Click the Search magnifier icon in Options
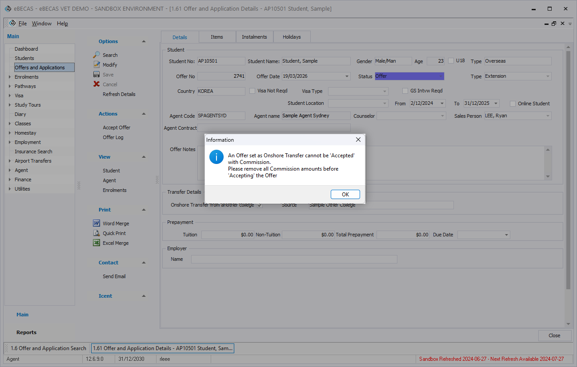Image resolution: width=577 pixels, height=367 pixels. pyautogui.click(x=96, y=55)
